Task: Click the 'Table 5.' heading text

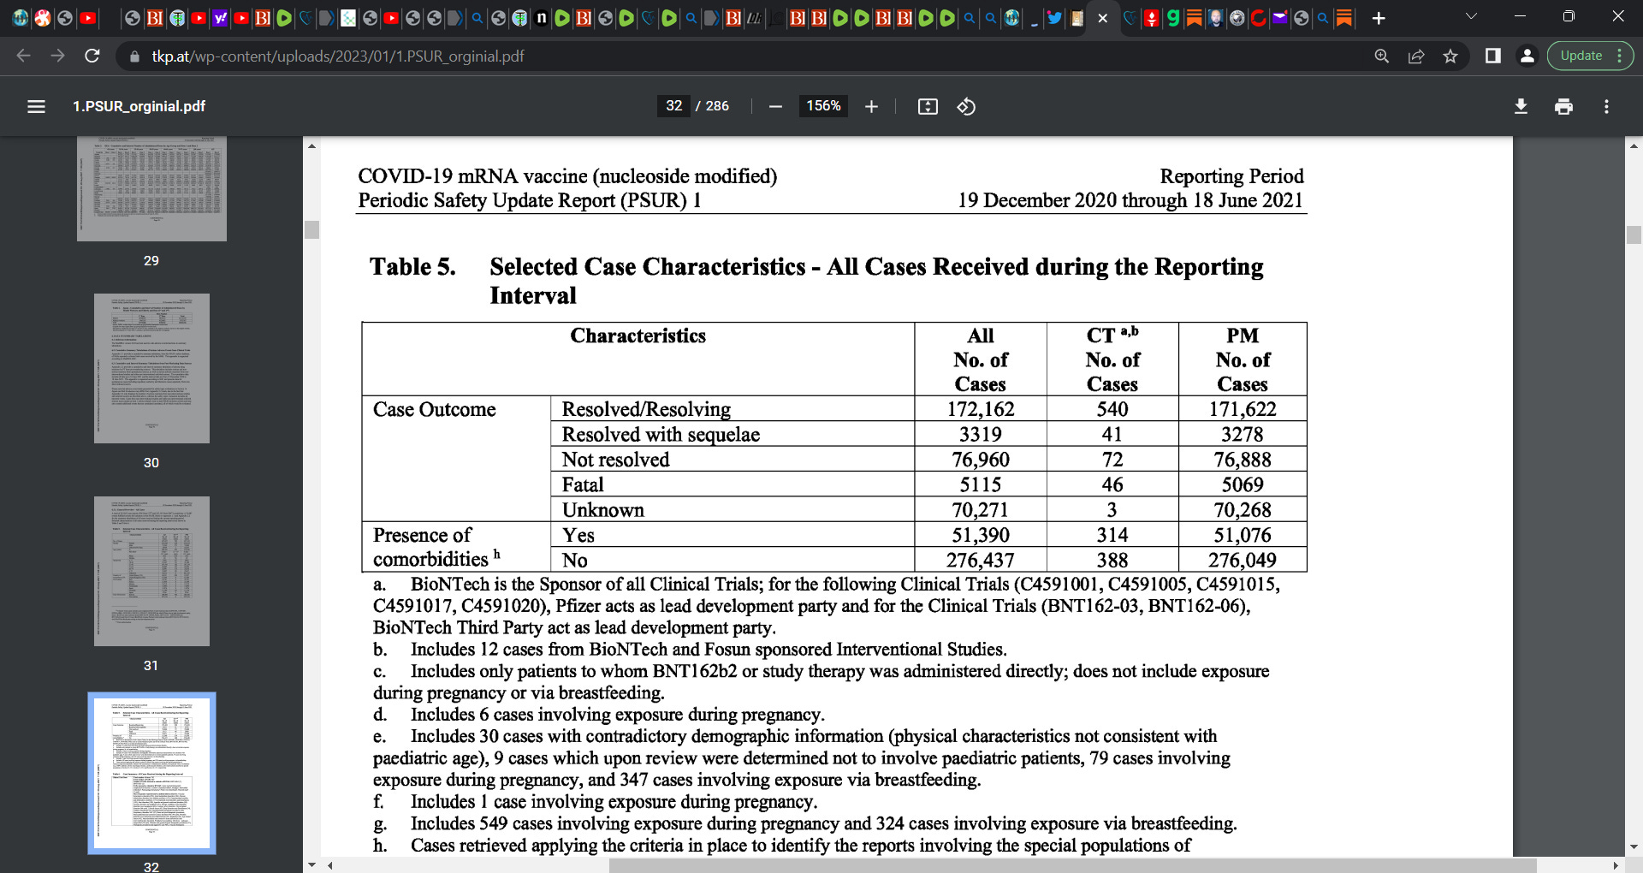Action: point(412,267)
